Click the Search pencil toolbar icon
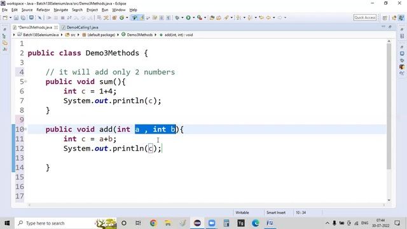The height and width of the screenshot is (229, 407). 226,18
